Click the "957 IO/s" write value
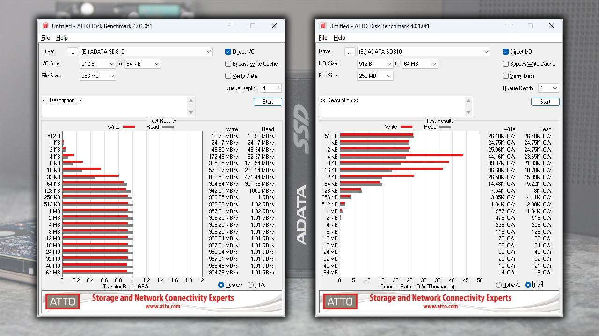This screenshot has width=599, height=336. click(505, 211)
